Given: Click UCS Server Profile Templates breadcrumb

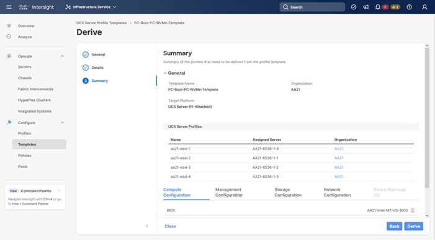Looking at the screenshot, I should click(102, 23).
